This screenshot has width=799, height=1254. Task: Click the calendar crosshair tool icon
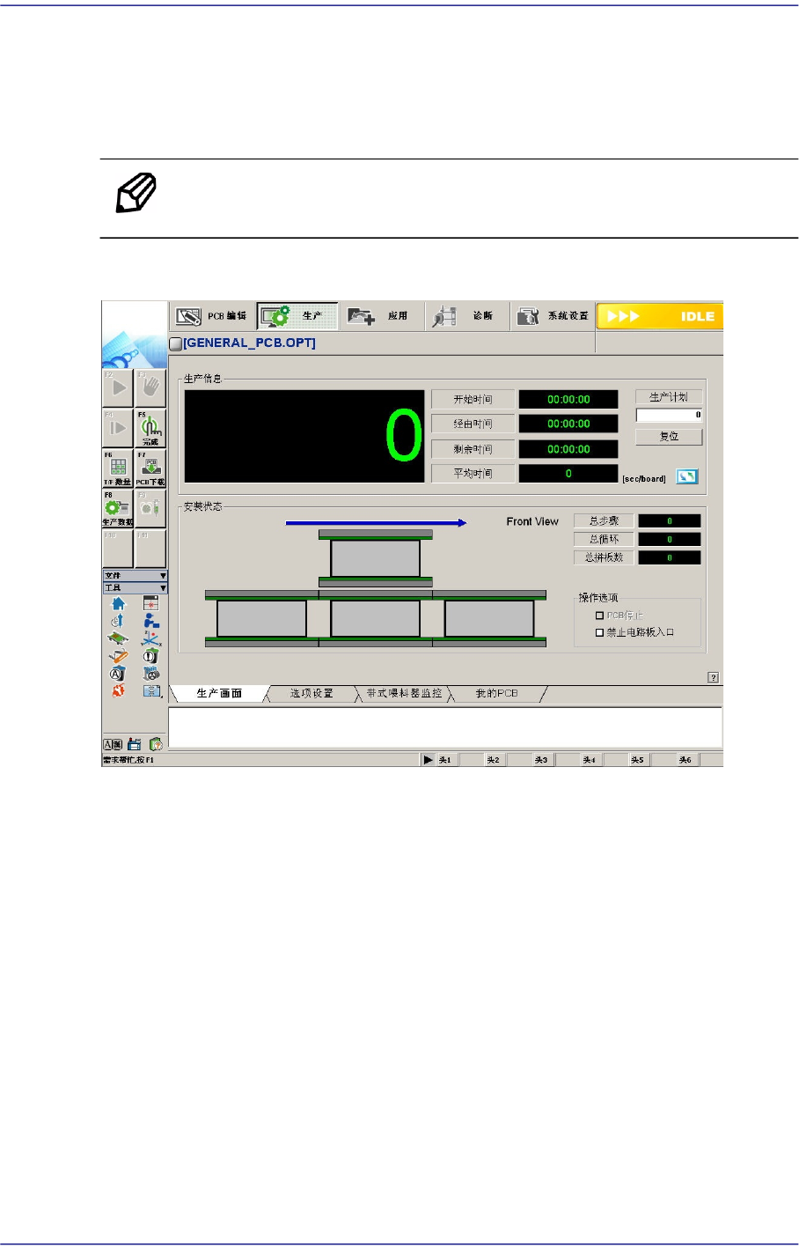(x=151, y=603)
